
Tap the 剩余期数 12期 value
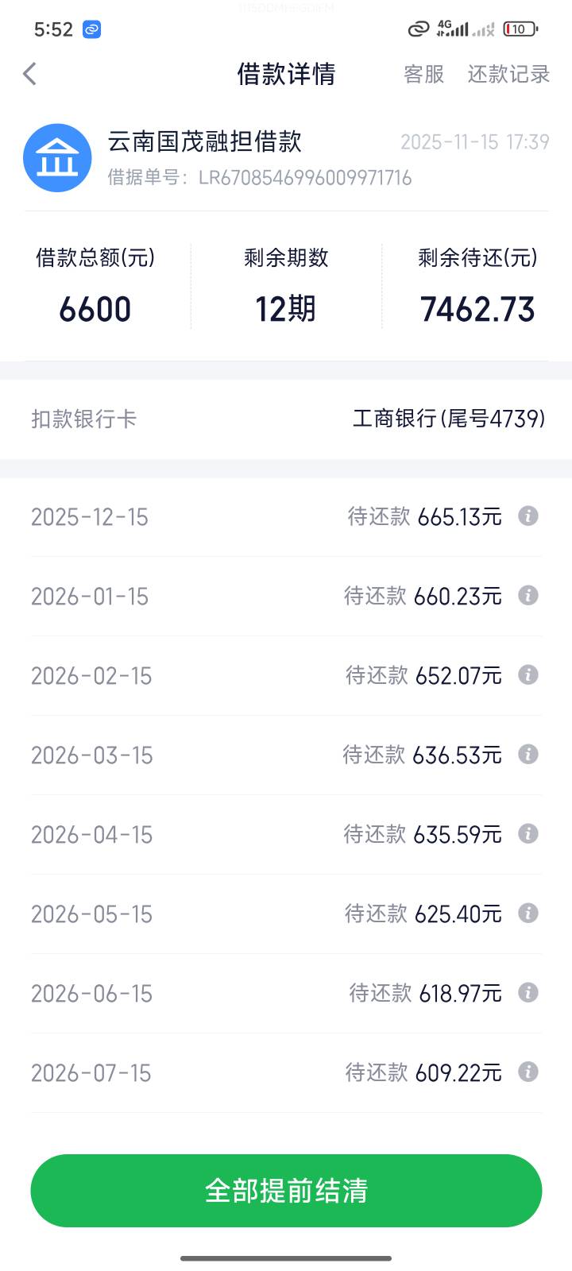[286, 309]
